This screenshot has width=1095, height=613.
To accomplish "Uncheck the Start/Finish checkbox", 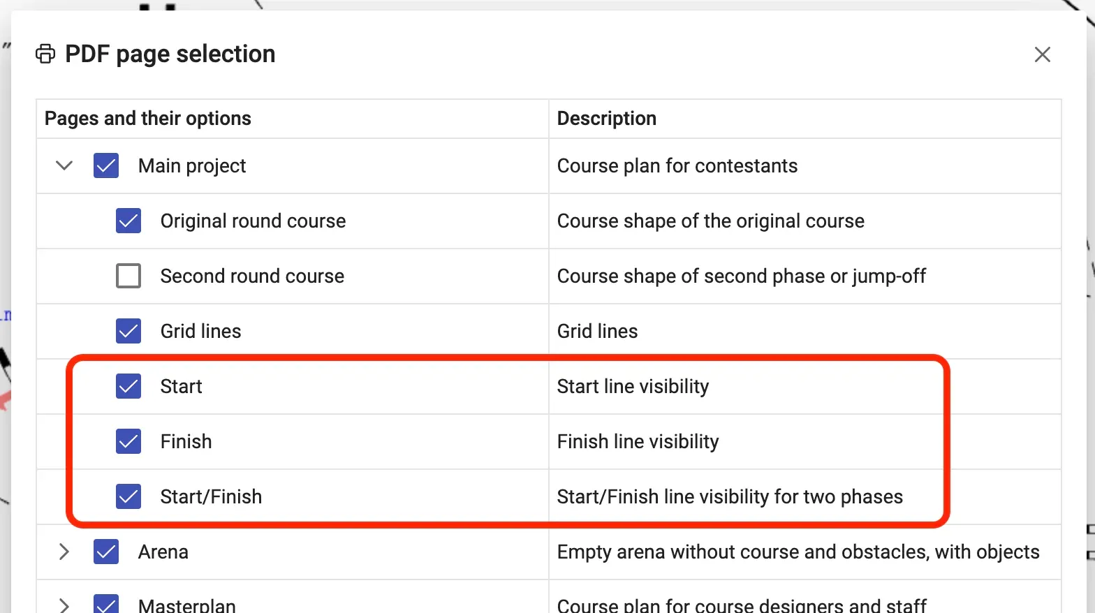I will [x=128, y=497].
